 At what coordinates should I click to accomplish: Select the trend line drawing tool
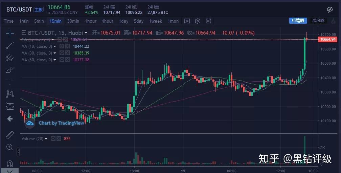[10, 45]
